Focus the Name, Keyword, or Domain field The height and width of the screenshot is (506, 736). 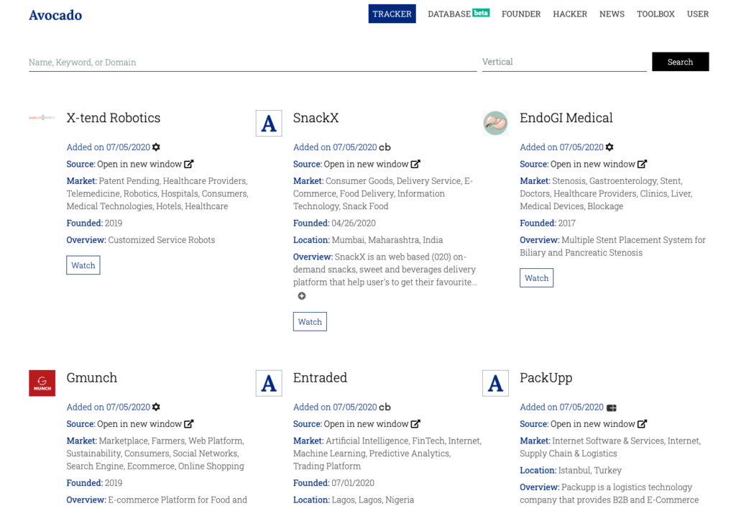click(252, 62)
